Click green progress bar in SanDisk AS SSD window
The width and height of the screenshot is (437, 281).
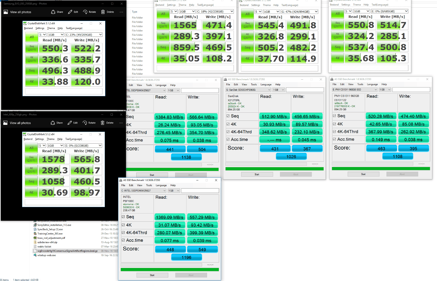(274, 169)
